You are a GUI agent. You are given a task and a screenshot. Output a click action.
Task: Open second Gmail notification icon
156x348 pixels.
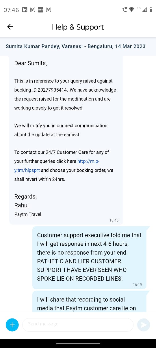[x=49, y=10]
